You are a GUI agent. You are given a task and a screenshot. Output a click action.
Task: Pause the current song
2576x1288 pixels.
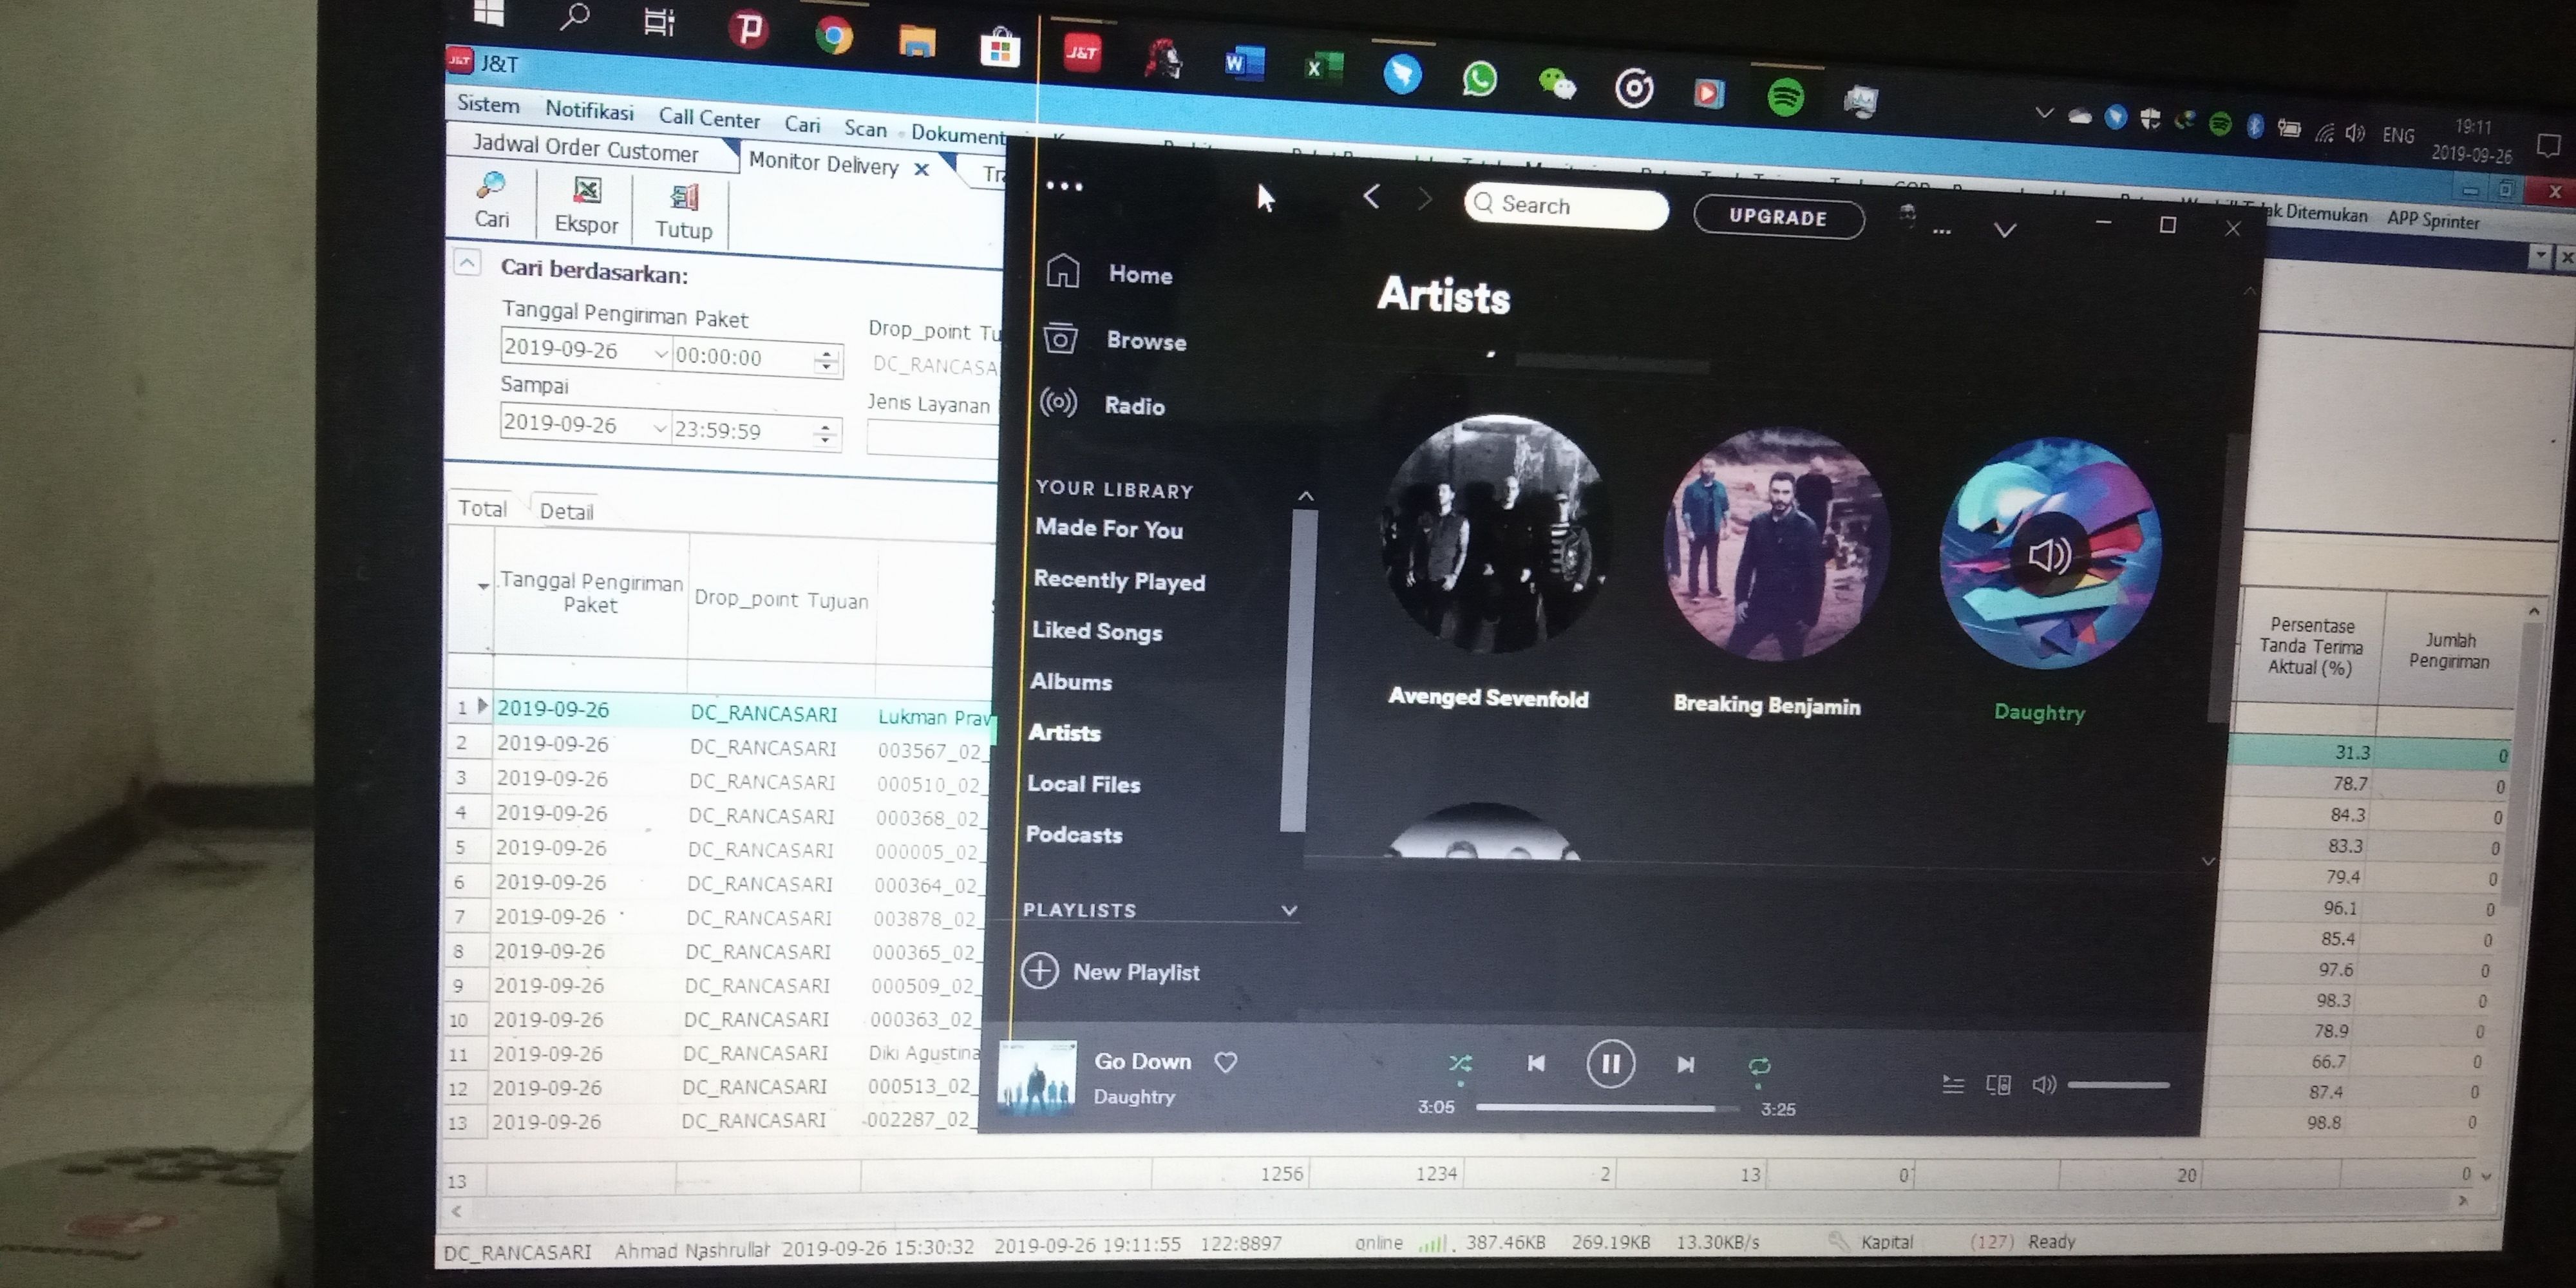coord(1610,1064)
